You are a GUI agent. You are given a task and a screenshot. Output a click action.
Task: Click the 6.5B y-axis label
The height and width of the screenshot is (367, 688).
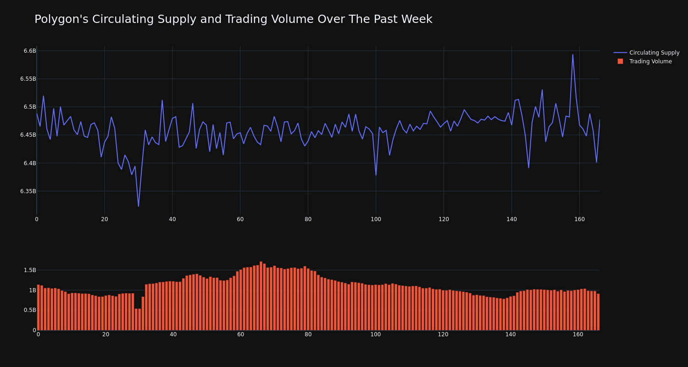[30, 107]
